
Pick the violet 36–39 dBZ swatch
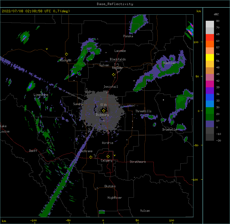(x=210, y=91)
